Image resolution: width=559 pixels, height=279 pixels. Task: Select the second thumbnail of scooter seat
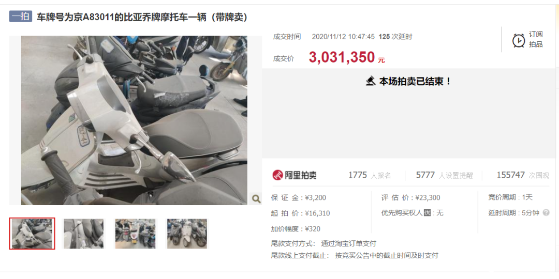83,234
